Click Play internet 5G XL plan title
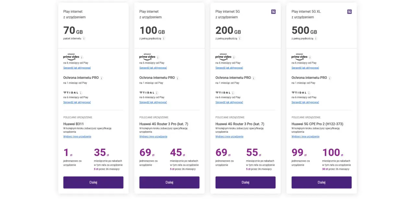Image resolution: width=415 pixels, height=201 pixels. tap(306, 12)
